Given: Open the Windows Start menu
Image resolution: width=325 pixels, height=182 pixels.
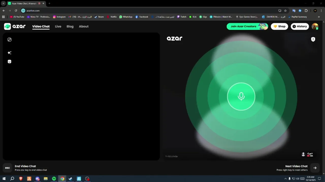Looking at the screenshot, I should (x=4, y=179).
